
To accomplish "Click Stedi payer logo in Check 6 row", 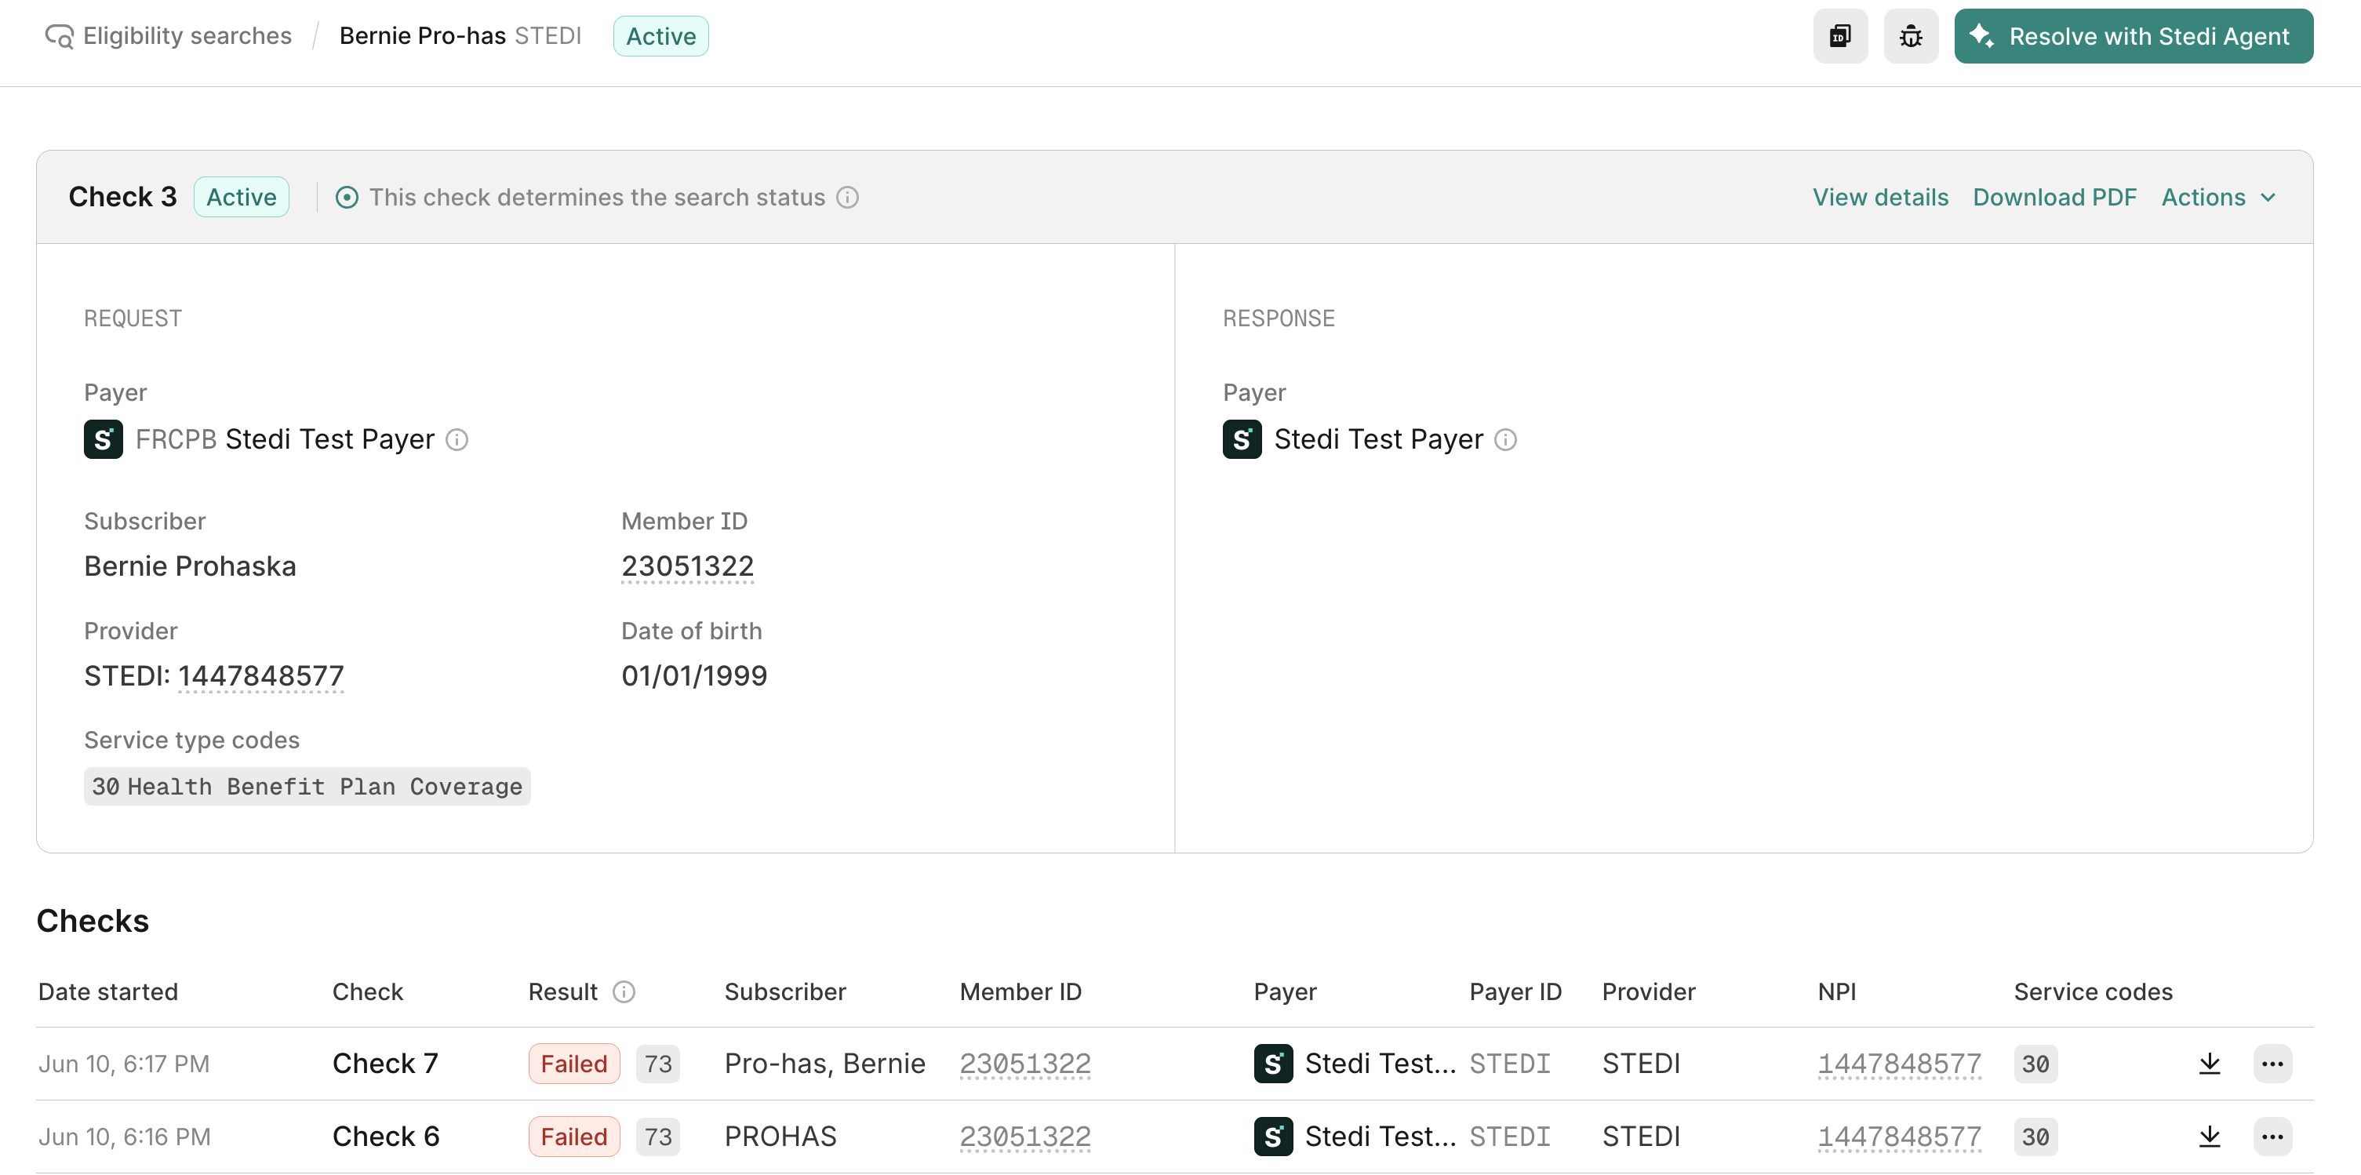I will click(x=1273, y=1137).
